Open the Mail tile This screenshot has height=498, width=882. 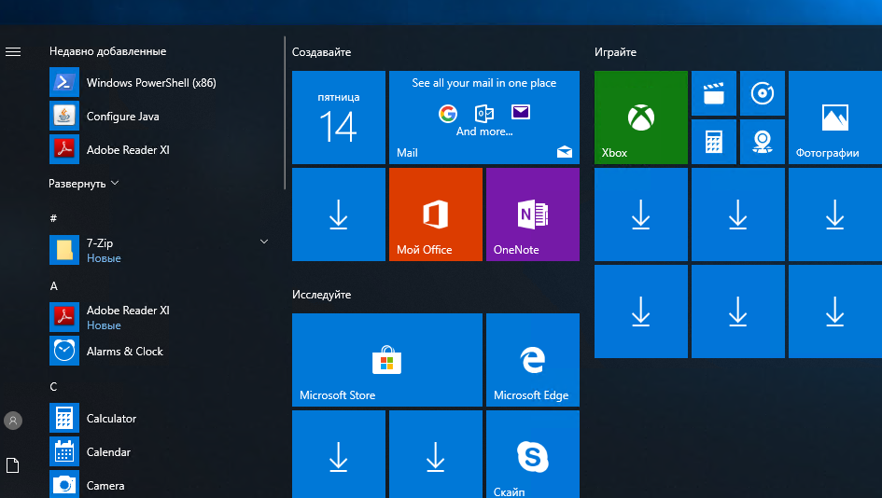[x=484, y=118]
